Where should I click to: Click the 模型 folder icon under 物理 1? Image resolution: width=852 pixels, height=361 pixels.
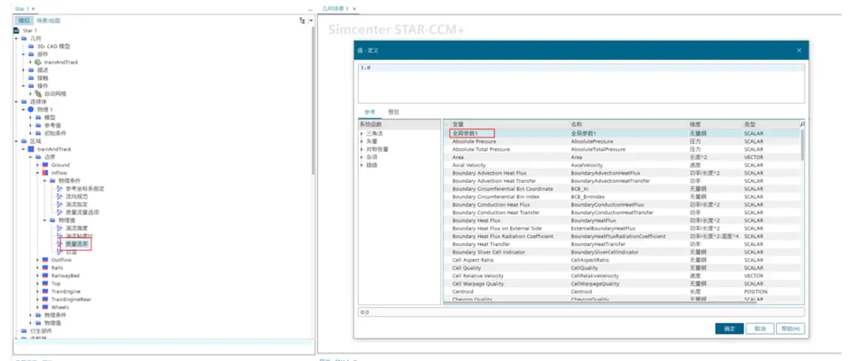38,117
